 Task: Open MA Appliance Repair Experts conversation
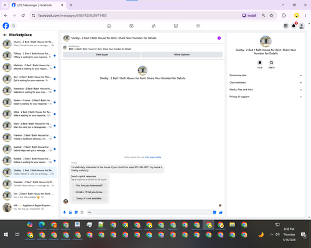point(29,207)
